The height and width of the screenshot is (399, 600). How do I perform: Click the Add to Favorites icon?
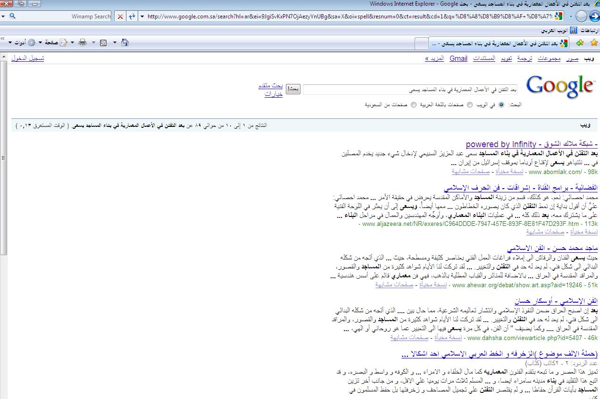[x=580, y=43]
